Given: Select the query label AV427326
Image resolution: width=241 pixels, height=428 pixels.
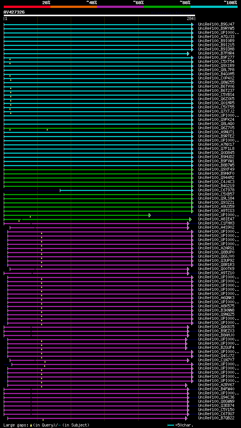Looking at the screenshot, I should [x=14, y=12].
